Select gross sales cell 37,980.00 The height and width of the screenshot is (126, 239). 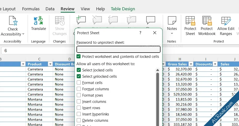tap(180, 109)
